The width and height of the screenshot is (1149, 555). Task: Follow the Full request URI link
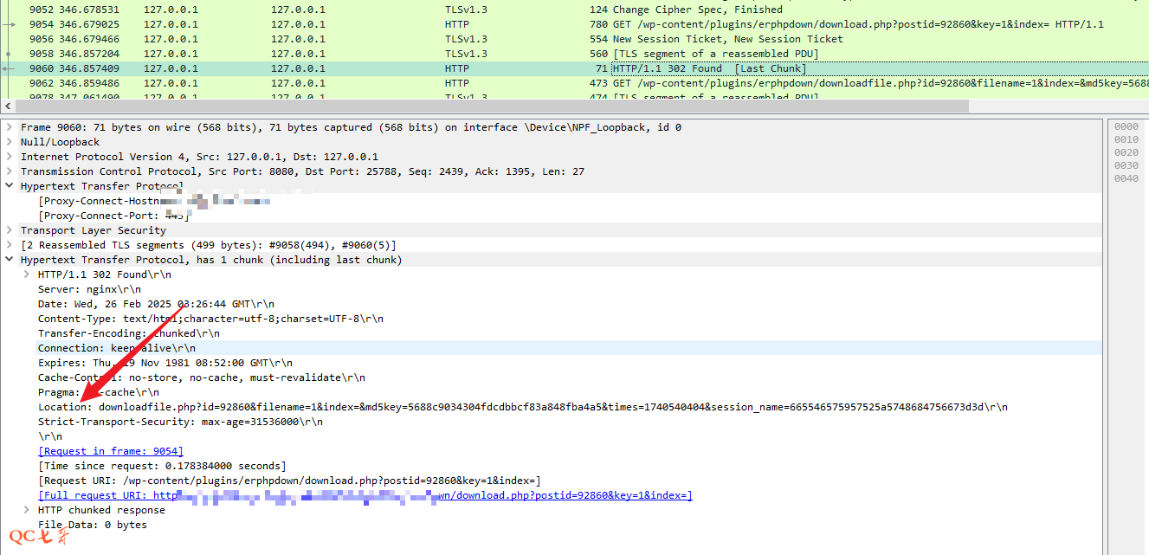(x=364, y=495)
